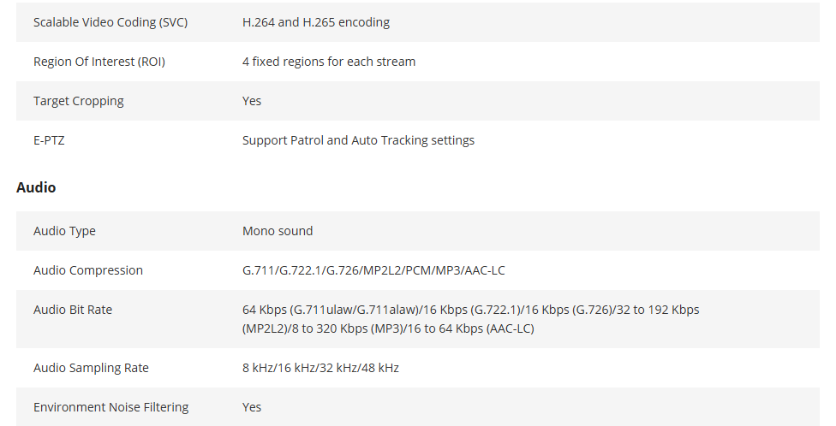Click the Yes value beside Target Cropping
The width and height of the screenshot is (836, 426).
(x=252, y=101)
